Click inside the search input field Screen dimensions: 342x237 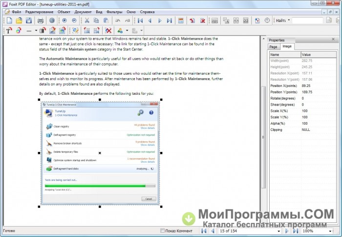tap(307, 21)
